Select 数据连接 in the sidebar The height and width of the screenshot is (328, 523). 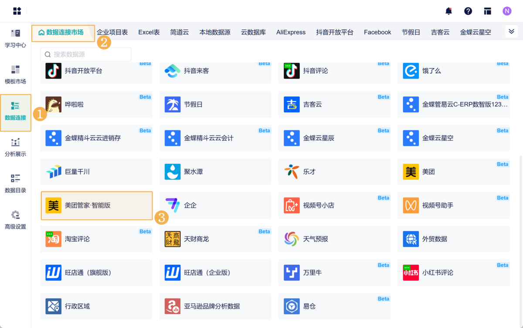pos(15,112)
